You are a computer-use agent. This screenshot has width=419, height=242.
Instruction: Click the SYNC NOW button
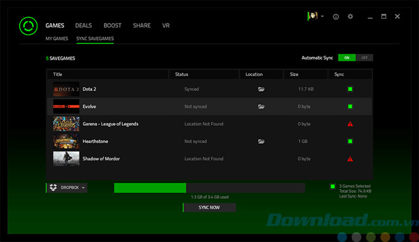click(x=209, y=207)
